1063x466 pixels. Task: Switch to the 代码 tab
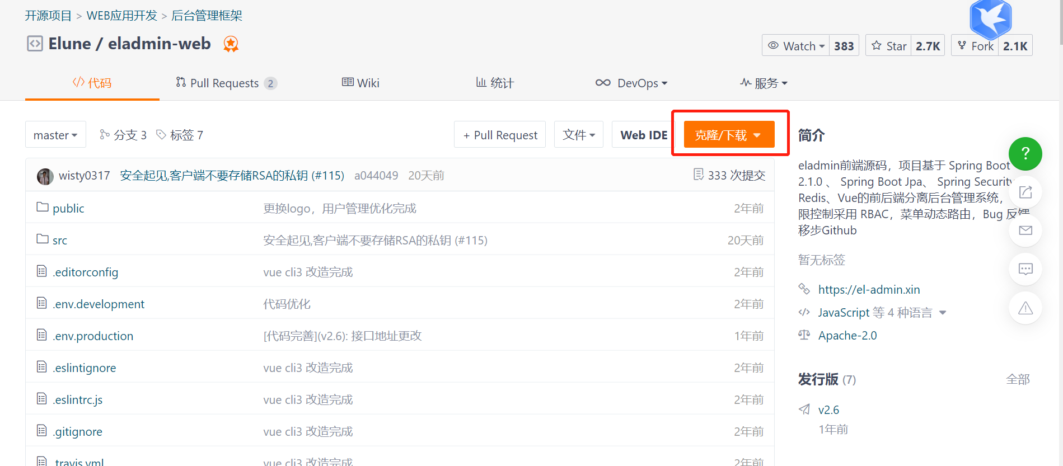[x=92, y=83]
